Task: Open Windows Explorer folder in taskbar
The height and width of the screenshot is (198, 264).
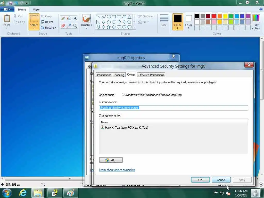Action: click(x=38, y=193)
